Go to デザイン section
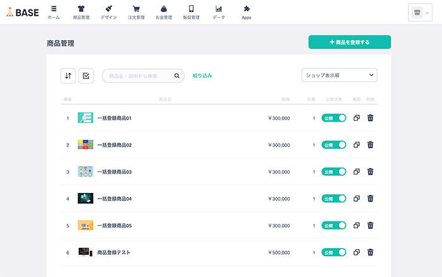The width and height of the screenshot is (442, 277). [x=109, y=13]
